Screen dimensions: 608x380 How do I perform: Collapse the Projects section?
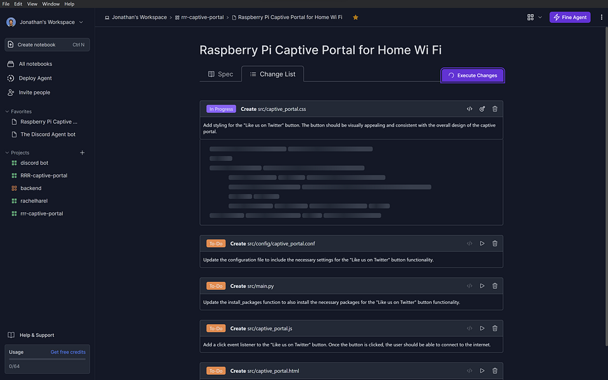tap(7, 153)
